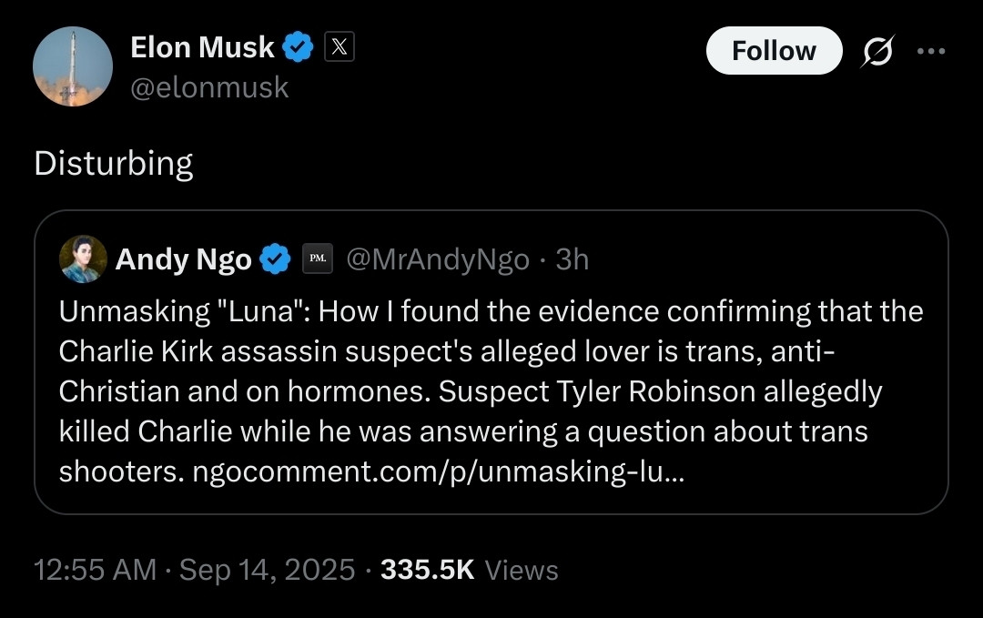Click the Sep 14, 2025 date
The width and height of the screenshot is (983, 618).
(267, 570)
